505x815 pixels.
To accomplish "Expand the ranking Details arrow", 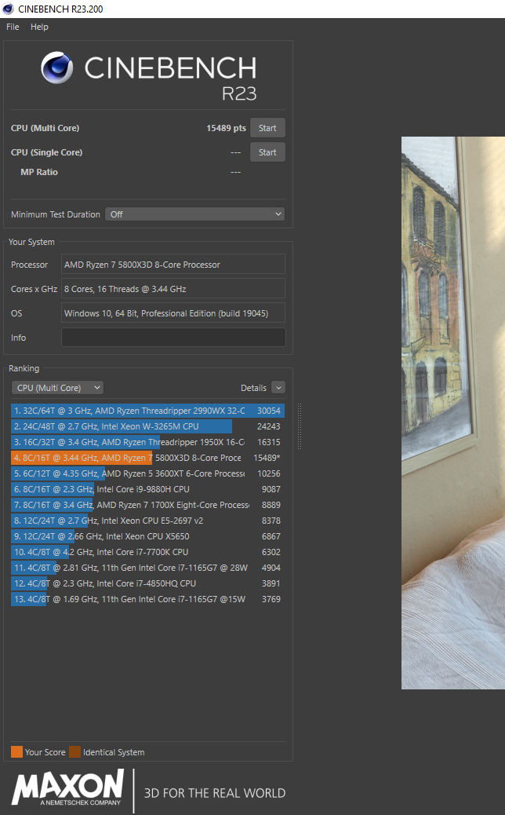I will point(278,388).
